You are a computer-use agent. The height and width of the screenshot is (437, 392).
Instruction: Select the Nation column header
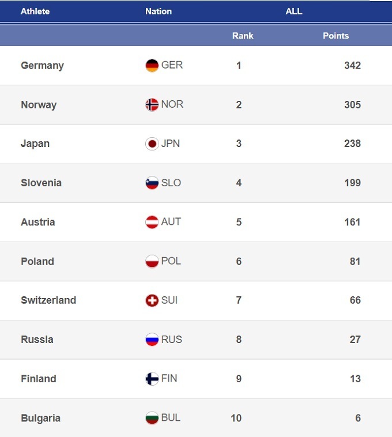click(159, 11)
